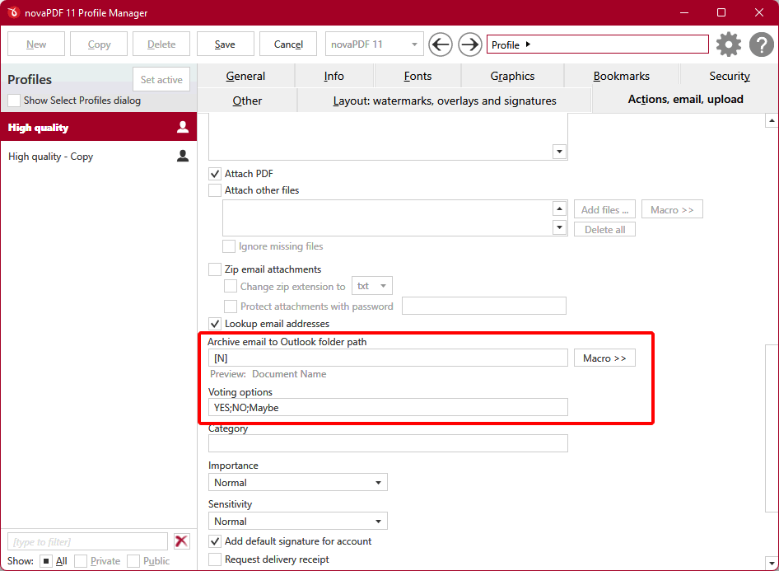Click the Category input field

pos(388,443)
